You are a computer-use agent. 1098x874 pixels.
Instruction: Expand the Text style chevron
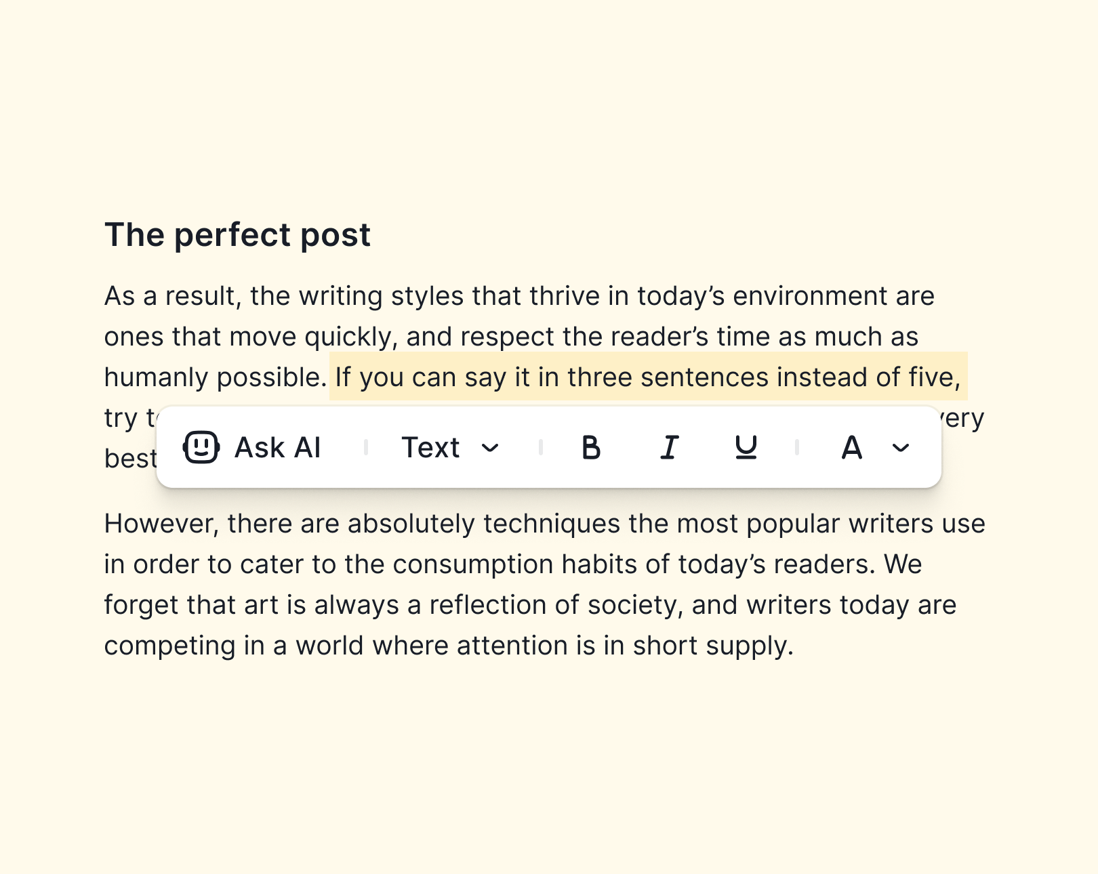tap(490, 448)
